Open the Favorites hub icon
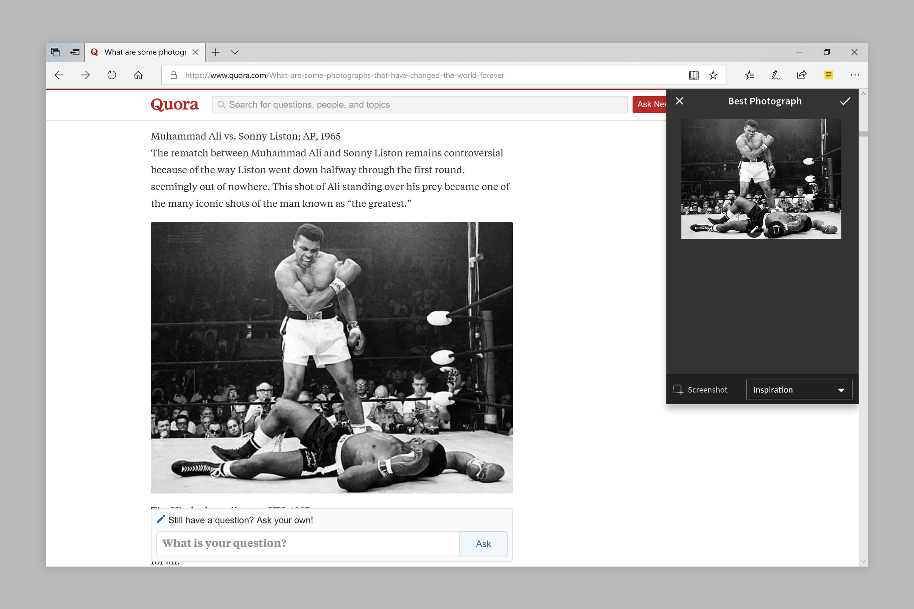Image resolution: width=914 pixels, height=609 pixels. point(749,75)
